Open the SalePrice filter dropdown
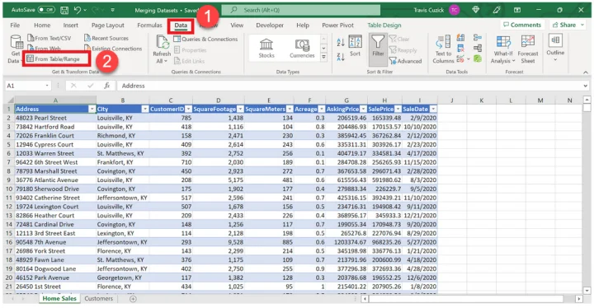Image resolution: width=594 pixels, height=308 pixels. 398,109
